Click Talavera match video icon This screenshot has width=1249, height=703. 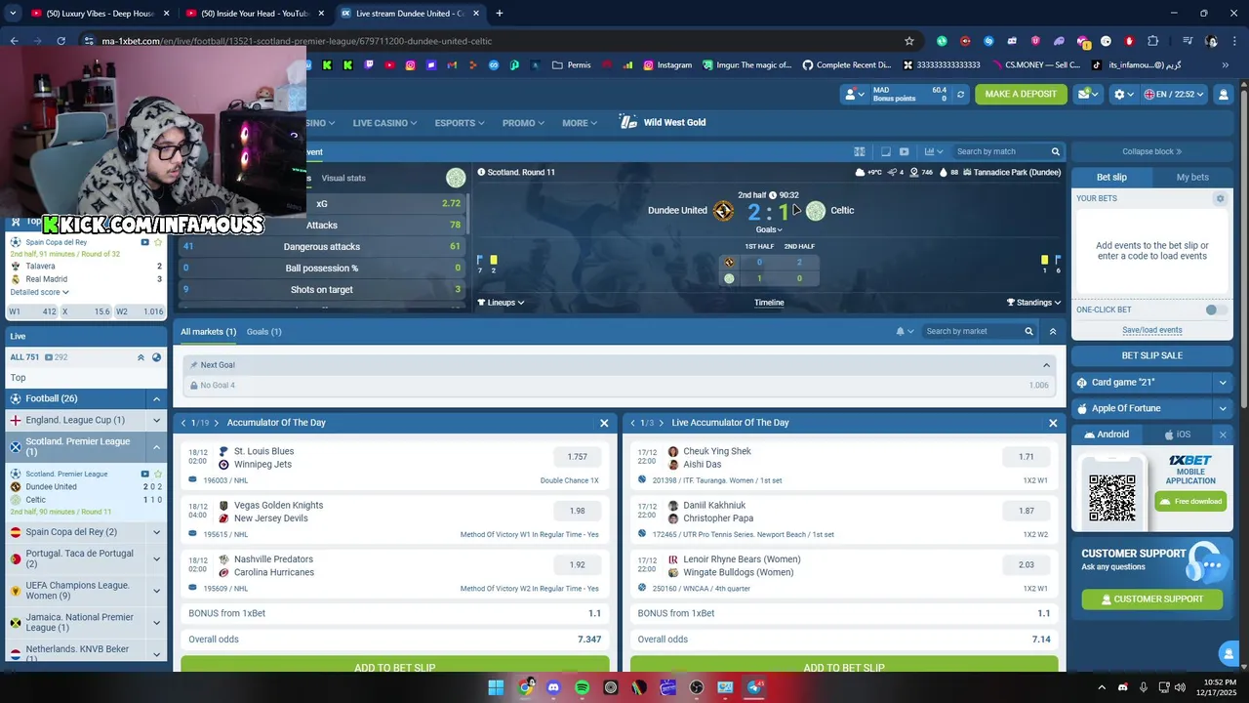(145, 241)
